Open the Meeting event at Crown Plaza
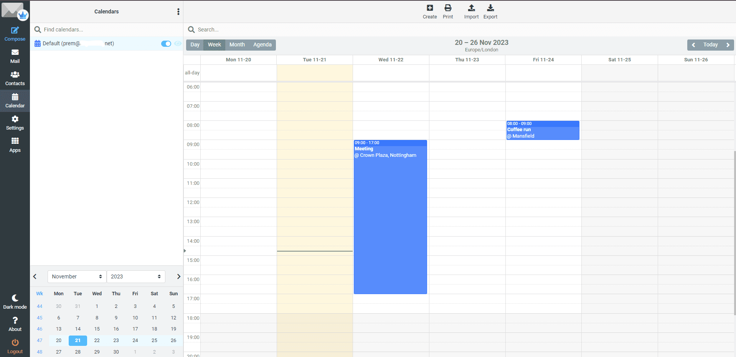 click(x=390, y=217)
